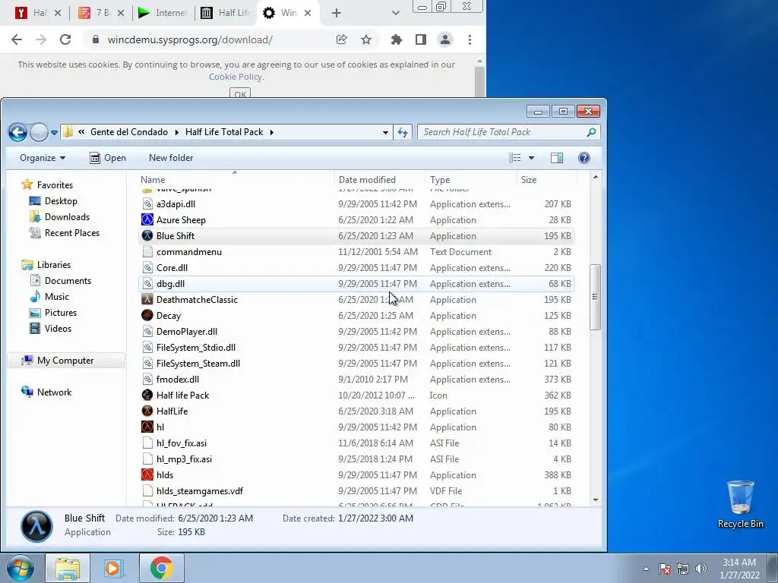Select the DeathmatcheClassic application icon
778x583 pixels.
tap(147, 299)
